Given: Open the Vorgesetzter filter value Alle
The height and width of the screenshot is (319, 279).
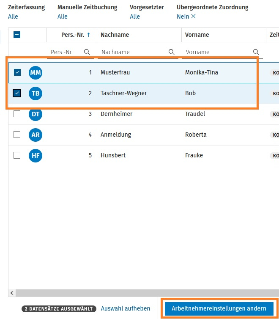Looking at the screenshot, I should click(x=135, y=16).
